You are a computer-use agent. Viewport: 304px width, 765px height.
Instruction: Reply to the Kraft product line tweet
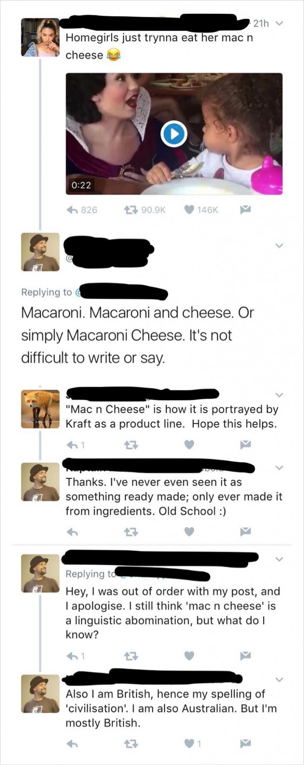tap(72, 445)
